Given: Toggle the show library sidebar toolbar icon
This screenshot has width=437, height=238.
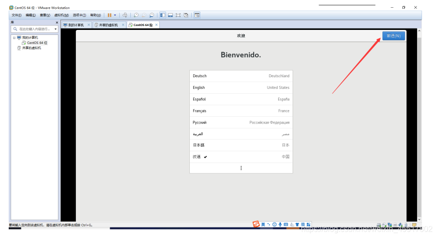Looking at the screenshot, I should click(162, 15).
